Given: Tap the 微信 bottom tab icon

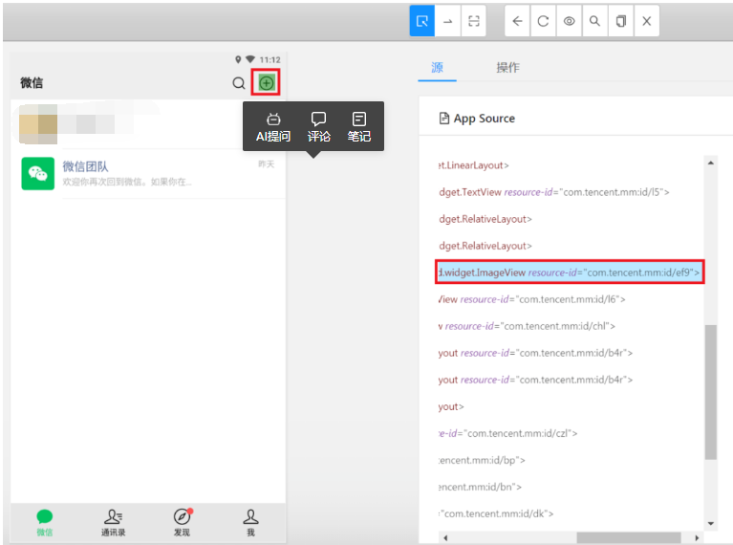Looking at the screenshot, I should tap(45, 523).
